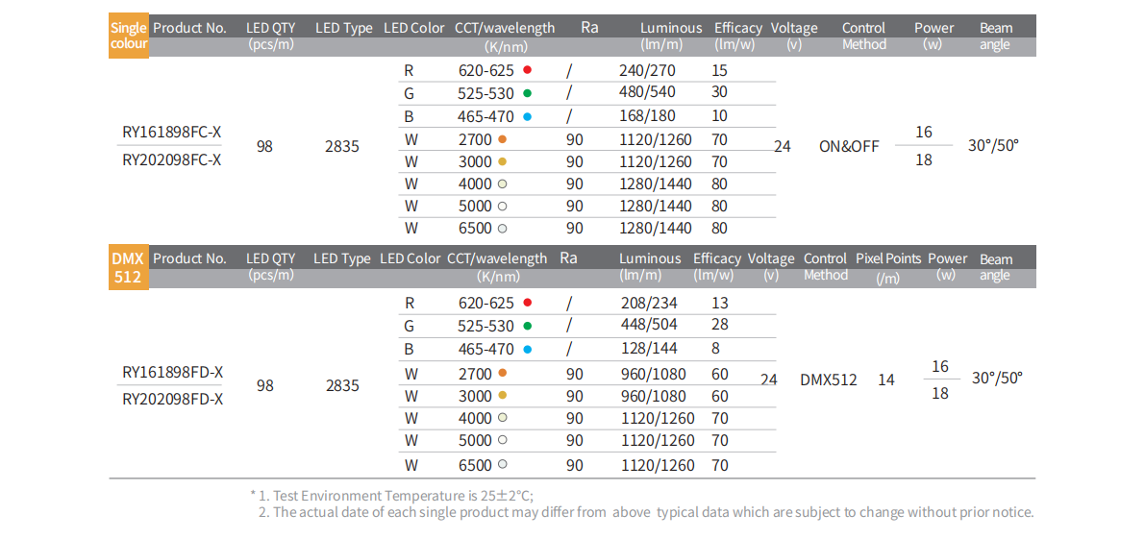Select the orange Single colour label

[129, 37]
